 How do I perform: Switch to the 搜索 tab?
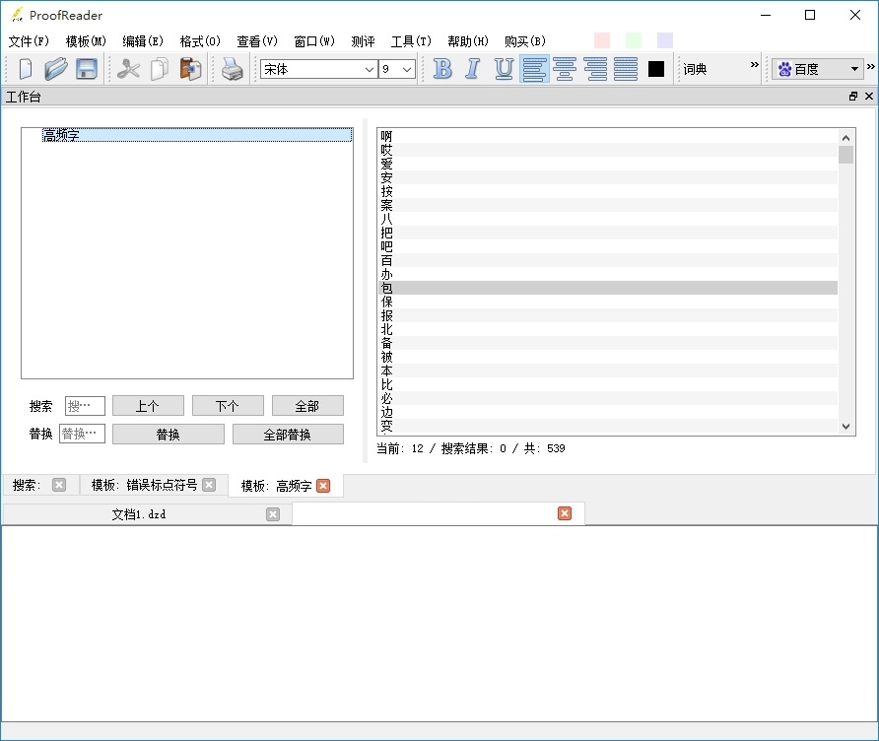pos(27,485)
